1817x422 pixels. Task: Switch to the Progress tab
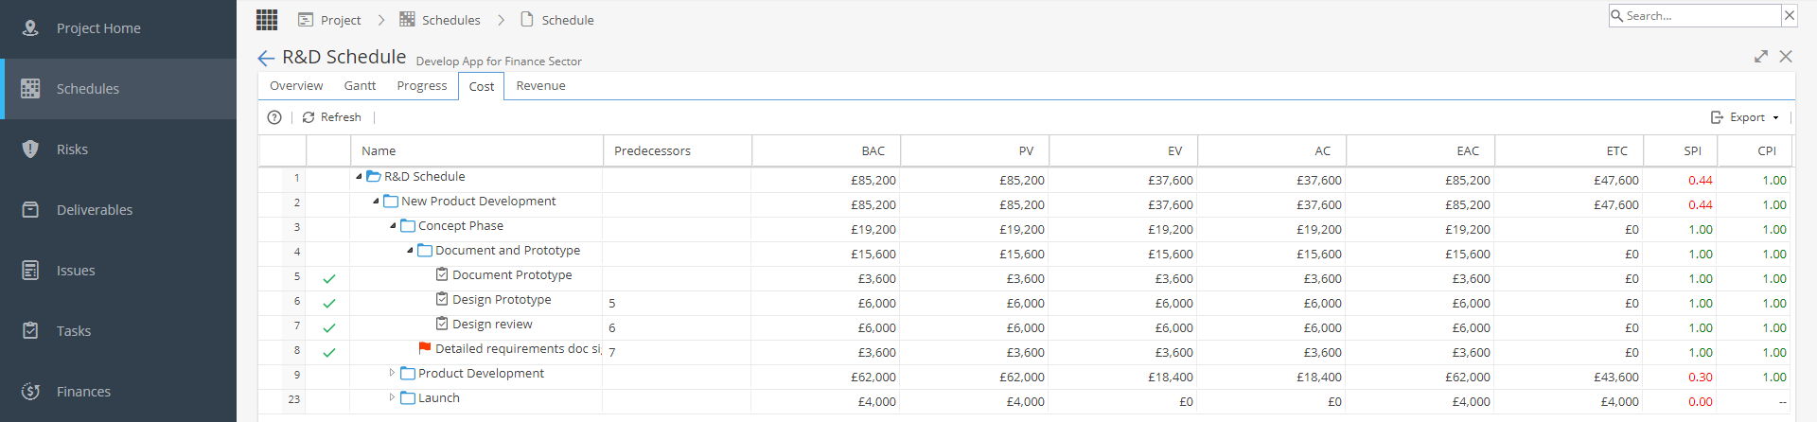click(x=422, y=85)
